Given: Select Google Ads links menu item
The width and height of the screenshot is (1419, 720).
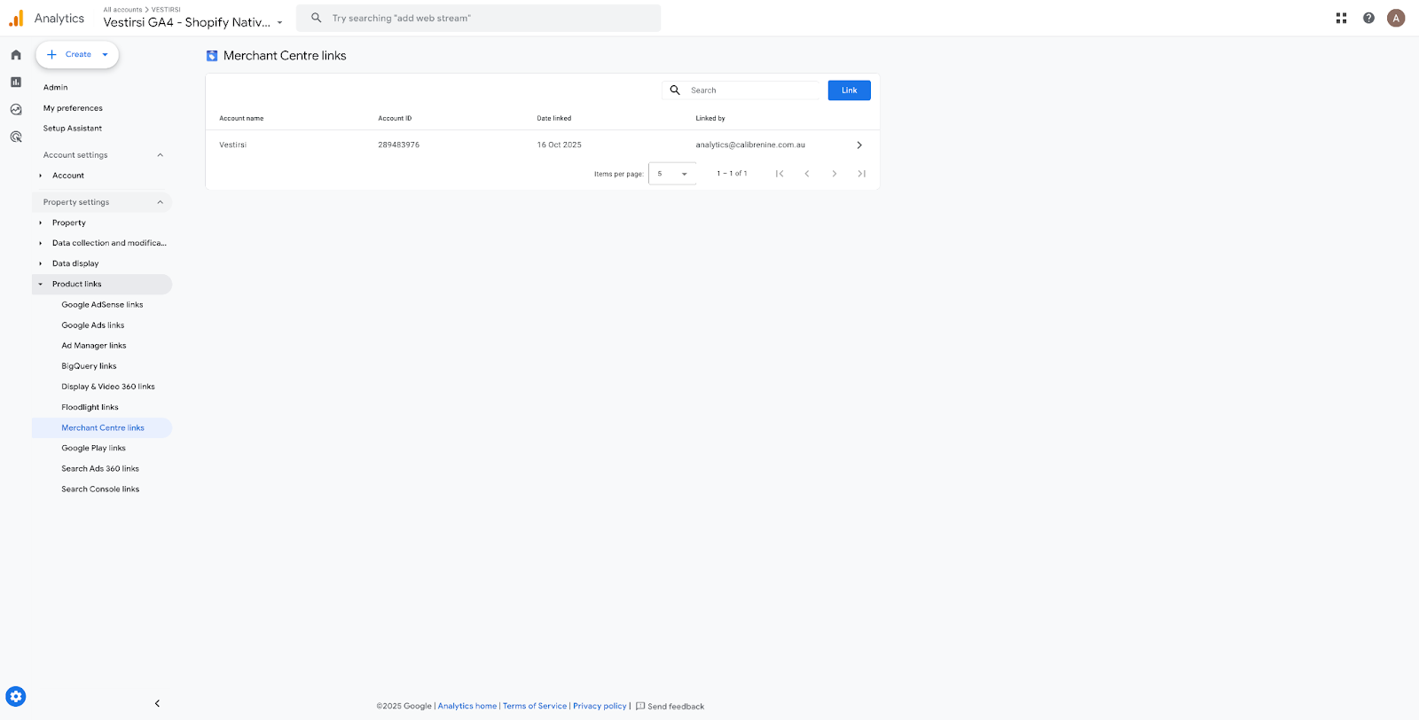Looking at the screenshot, I should point(93,325).
